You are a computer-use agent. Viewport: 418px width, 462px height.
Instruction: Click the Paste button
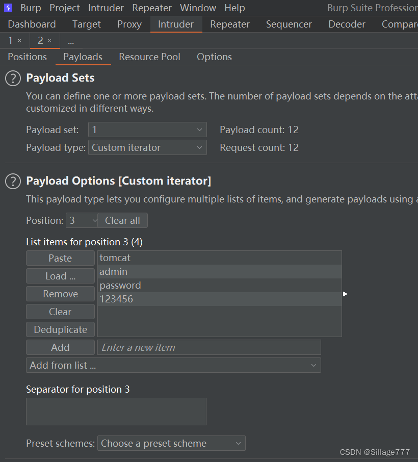[60, 259]
